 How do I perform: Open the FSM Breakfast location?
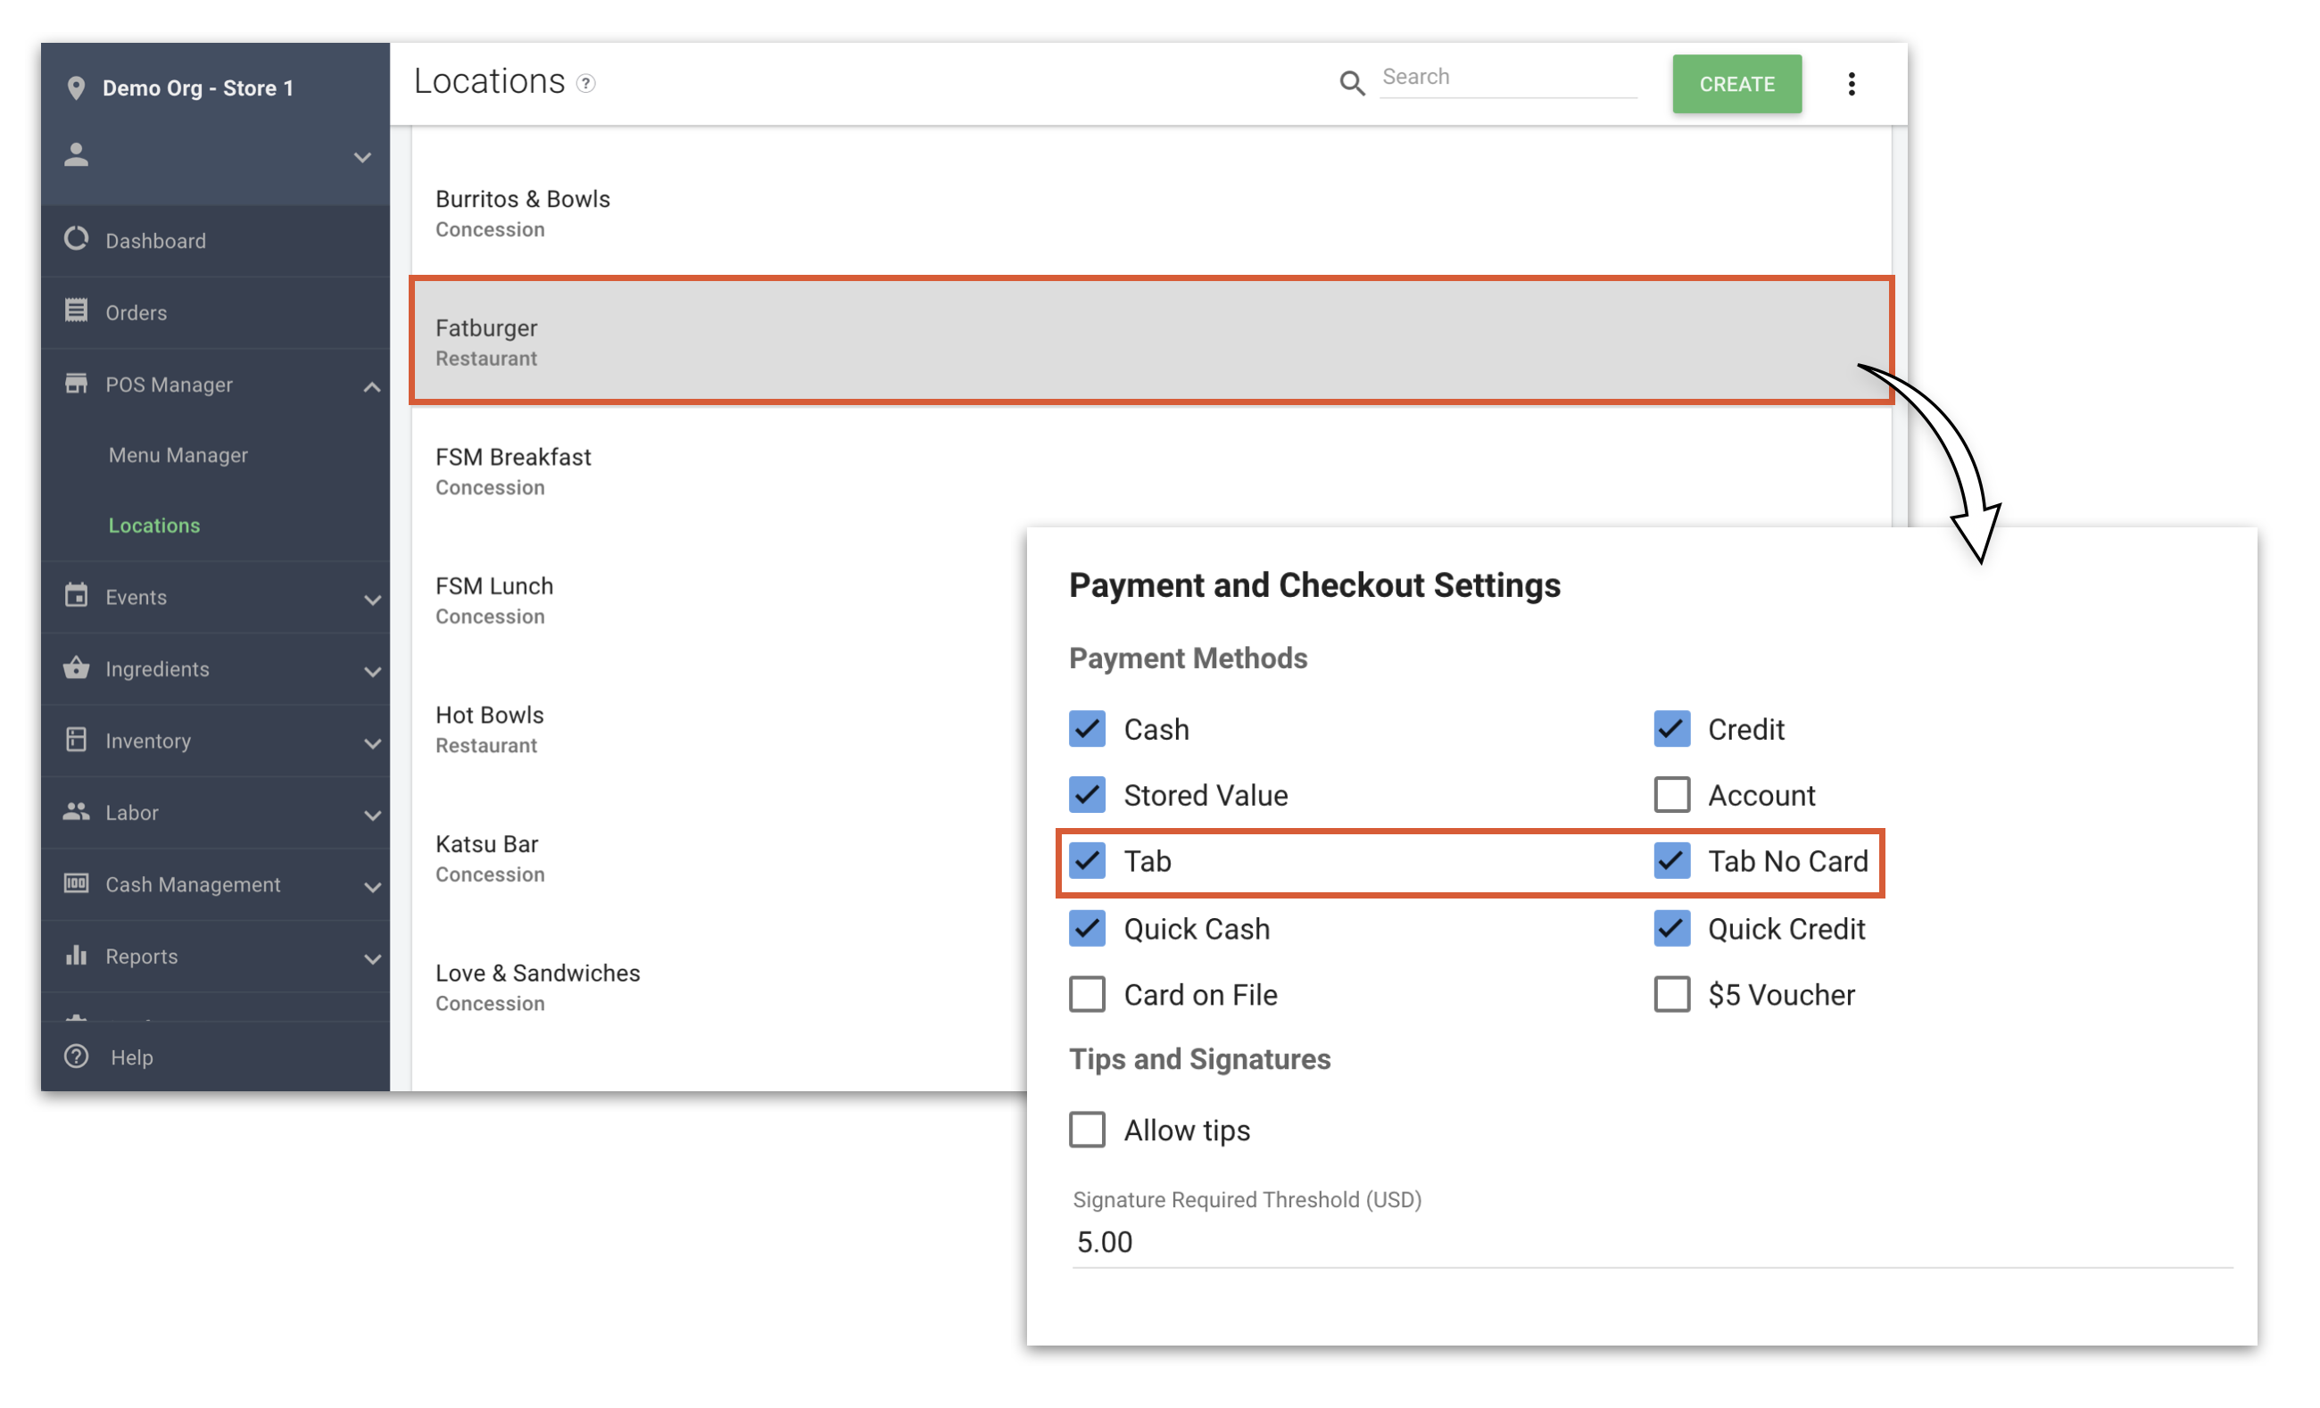(1152, 471)
